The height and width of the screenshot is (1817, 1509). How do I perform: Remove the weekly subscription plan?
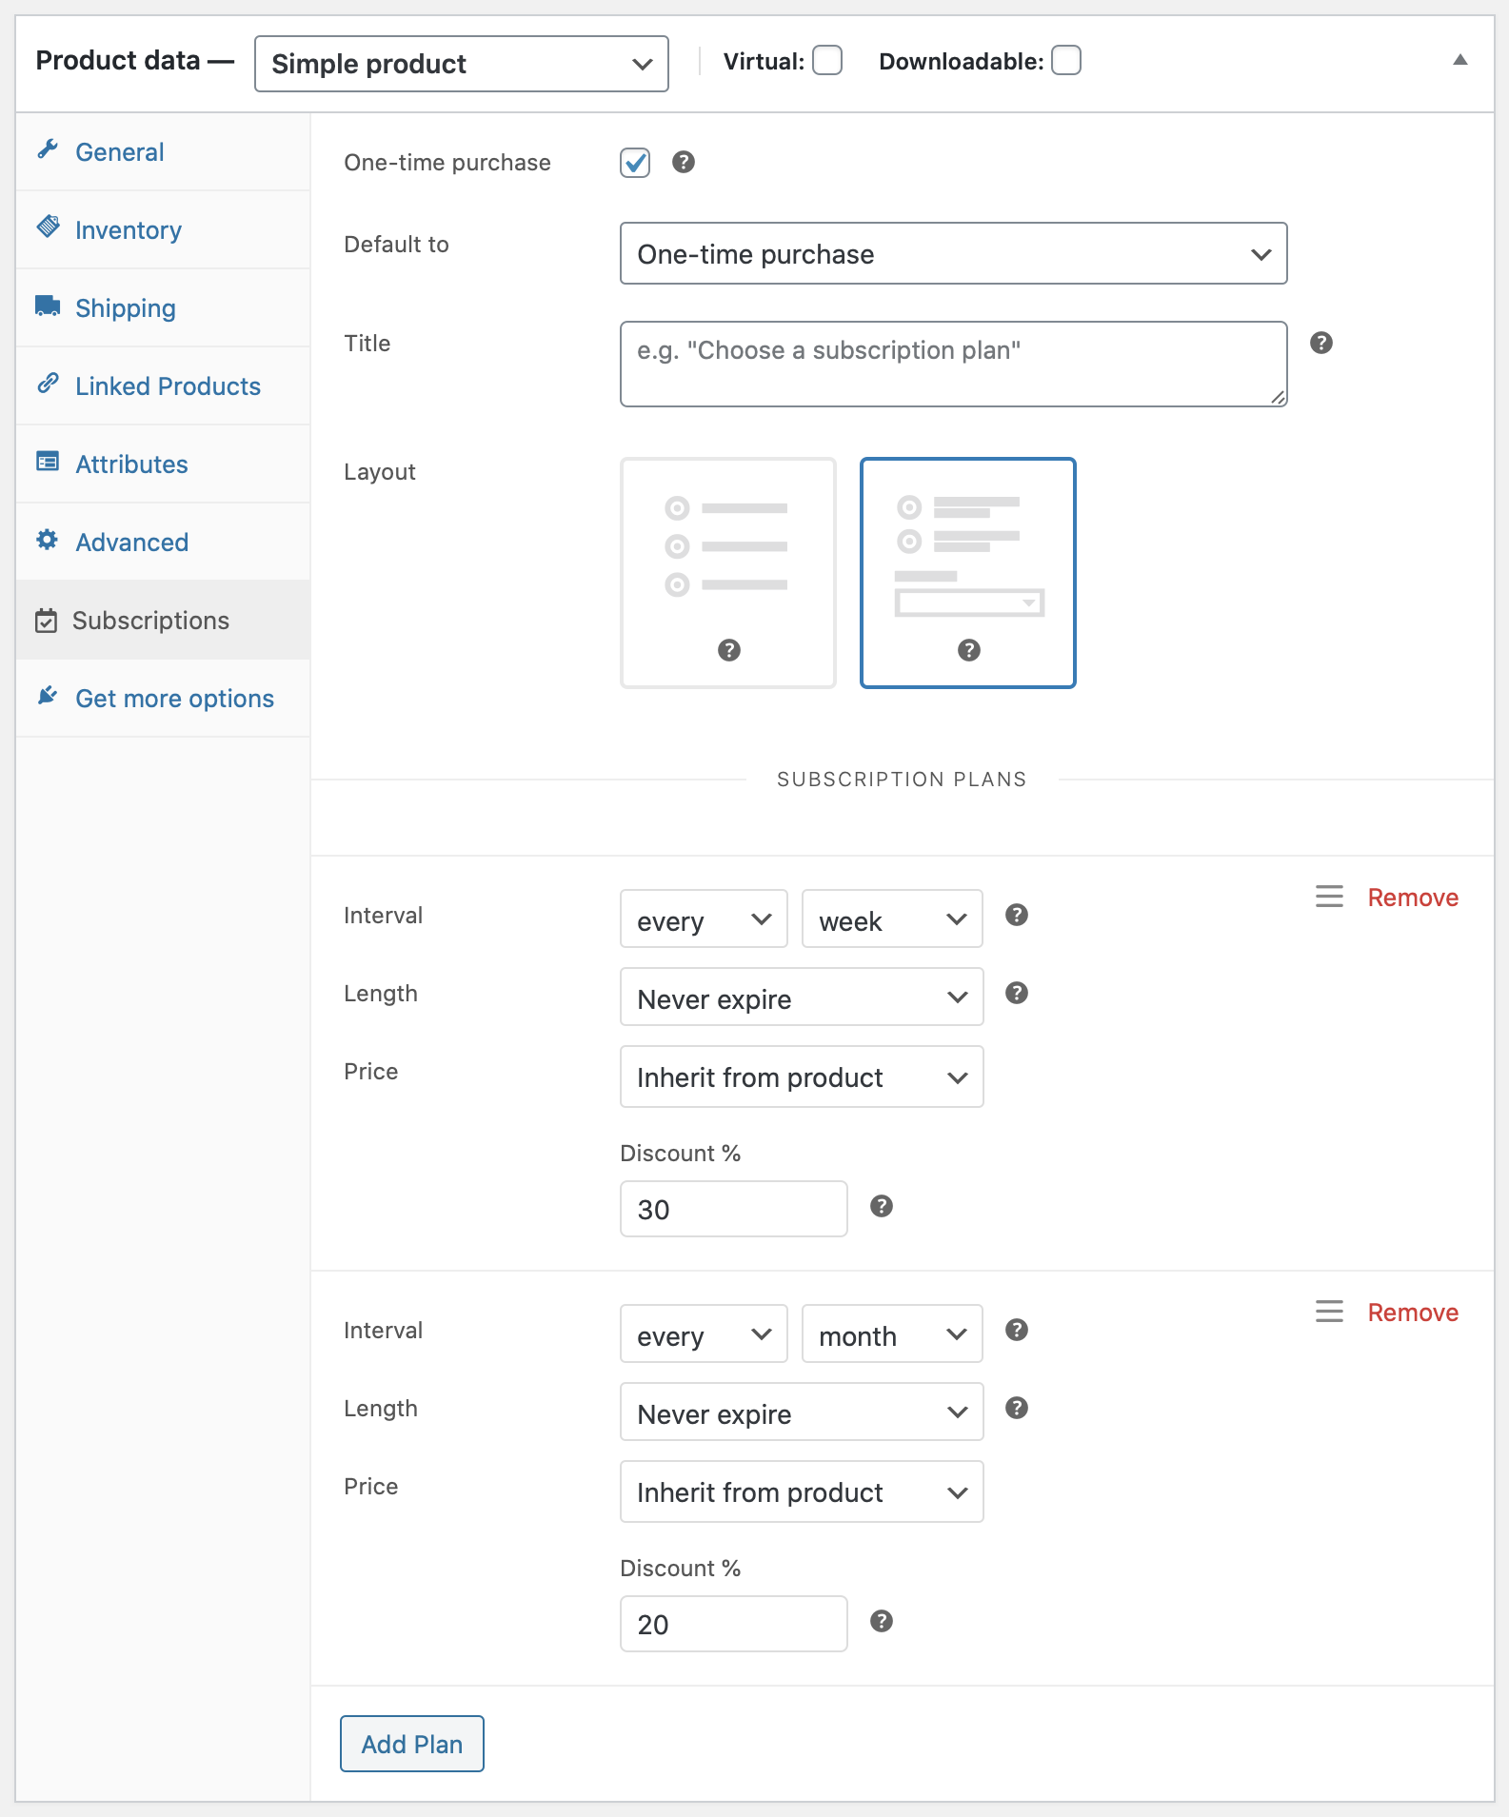coord(1413,898)
